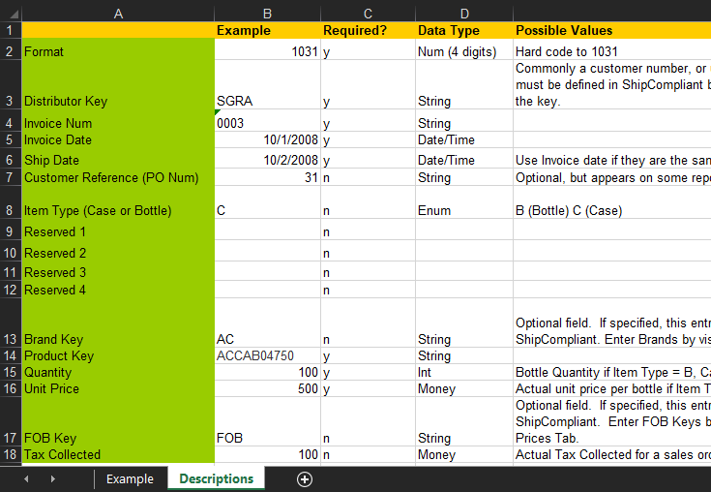Click the Select All corner triangle

click(x=11, y=14)
